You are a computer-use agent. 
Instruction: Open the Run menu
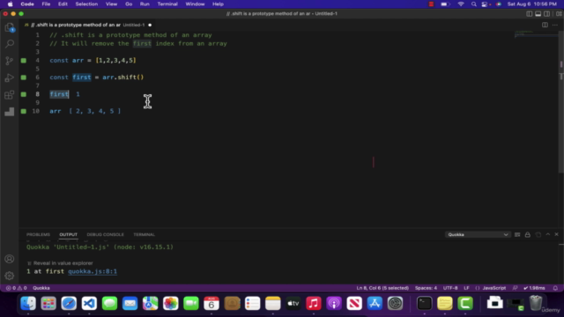click(x=145, y=4)
